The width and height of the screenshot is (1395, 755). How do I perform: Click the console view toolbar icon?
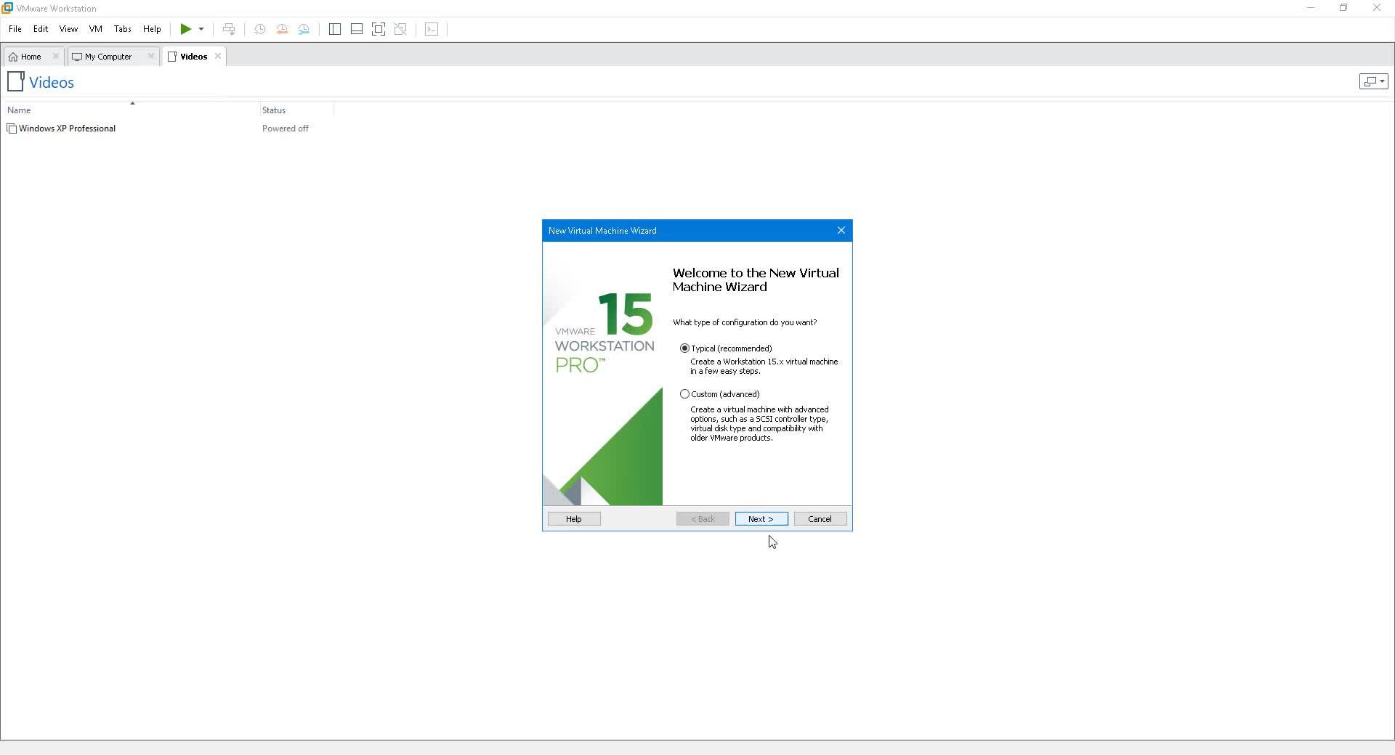pos(432,29)
